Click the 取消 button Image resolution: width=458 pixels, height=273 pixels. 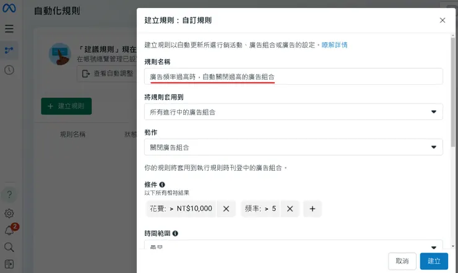coord(402,261)
